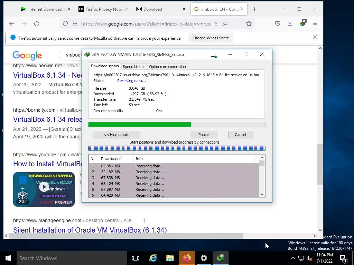Open File Explorer from taskbar

click(x=170, y=258)
